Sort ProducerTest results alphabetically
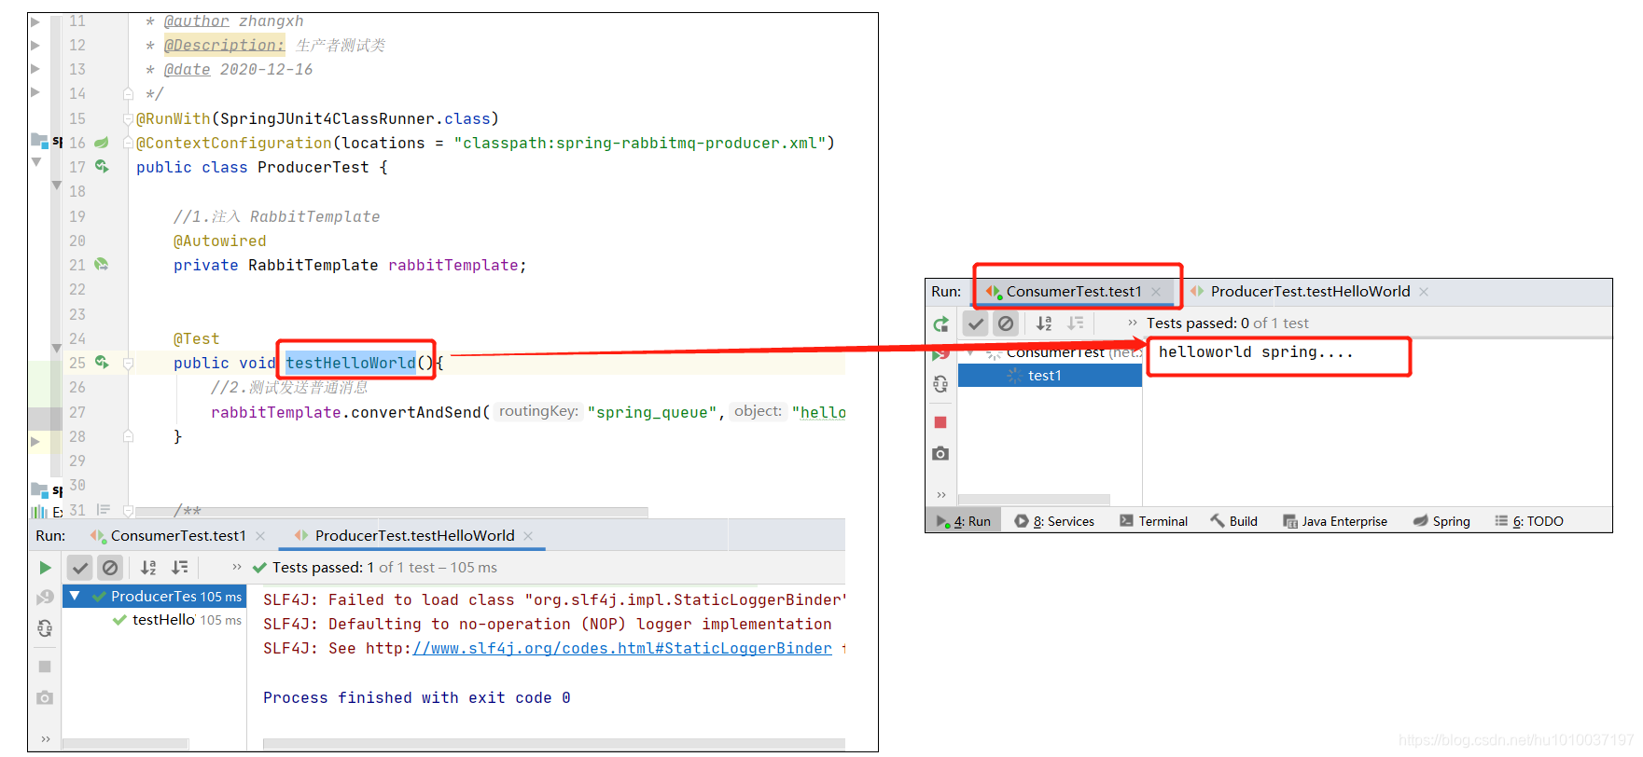The width and height of the screenshot is (1643, 757). point(148,567)
